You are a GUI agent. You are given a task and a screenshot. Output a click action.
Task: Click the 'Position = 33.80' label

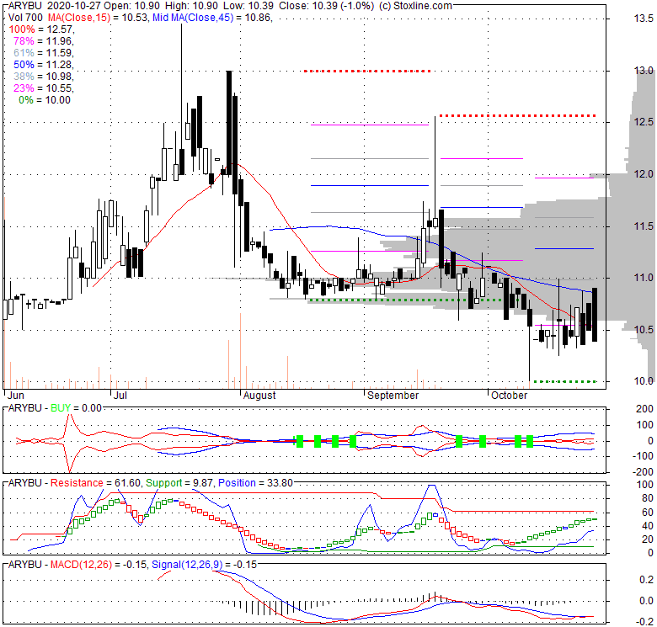255,483
